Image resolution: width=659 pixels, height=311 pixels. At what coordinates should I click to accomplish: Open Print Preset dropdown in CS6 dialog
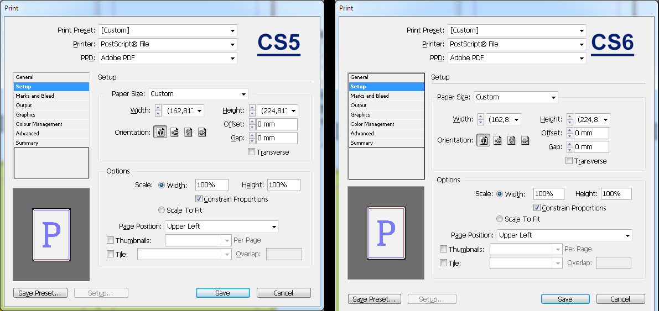(x=517, y=30)
